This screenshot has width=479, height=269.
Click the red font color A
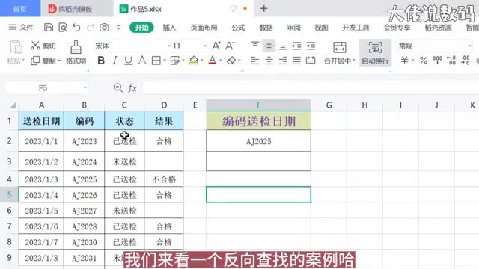(213, 61)
